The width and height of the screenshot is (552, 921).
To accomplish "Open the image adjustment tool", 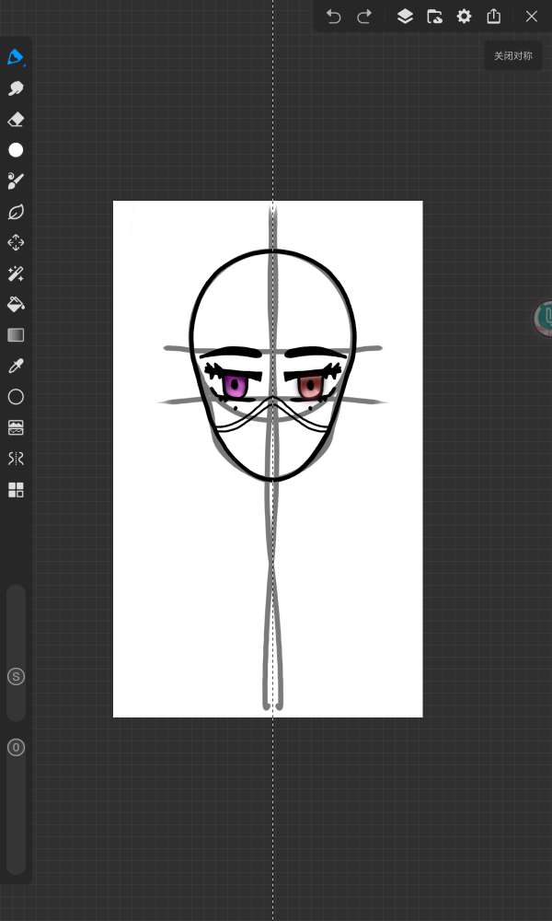I will pos(16,428).
